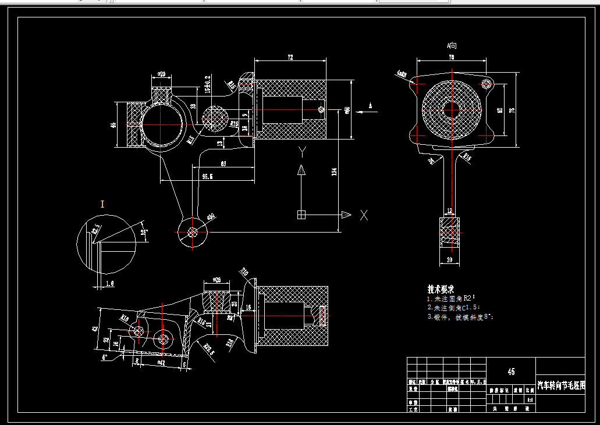The image size is (600, 425).
Task: Select the ø20 diameter dimension
Action: [x=161, y=74]
